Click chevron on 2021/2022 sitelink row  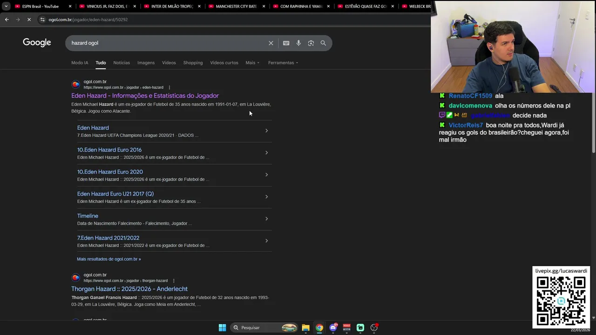coord(266,241)
